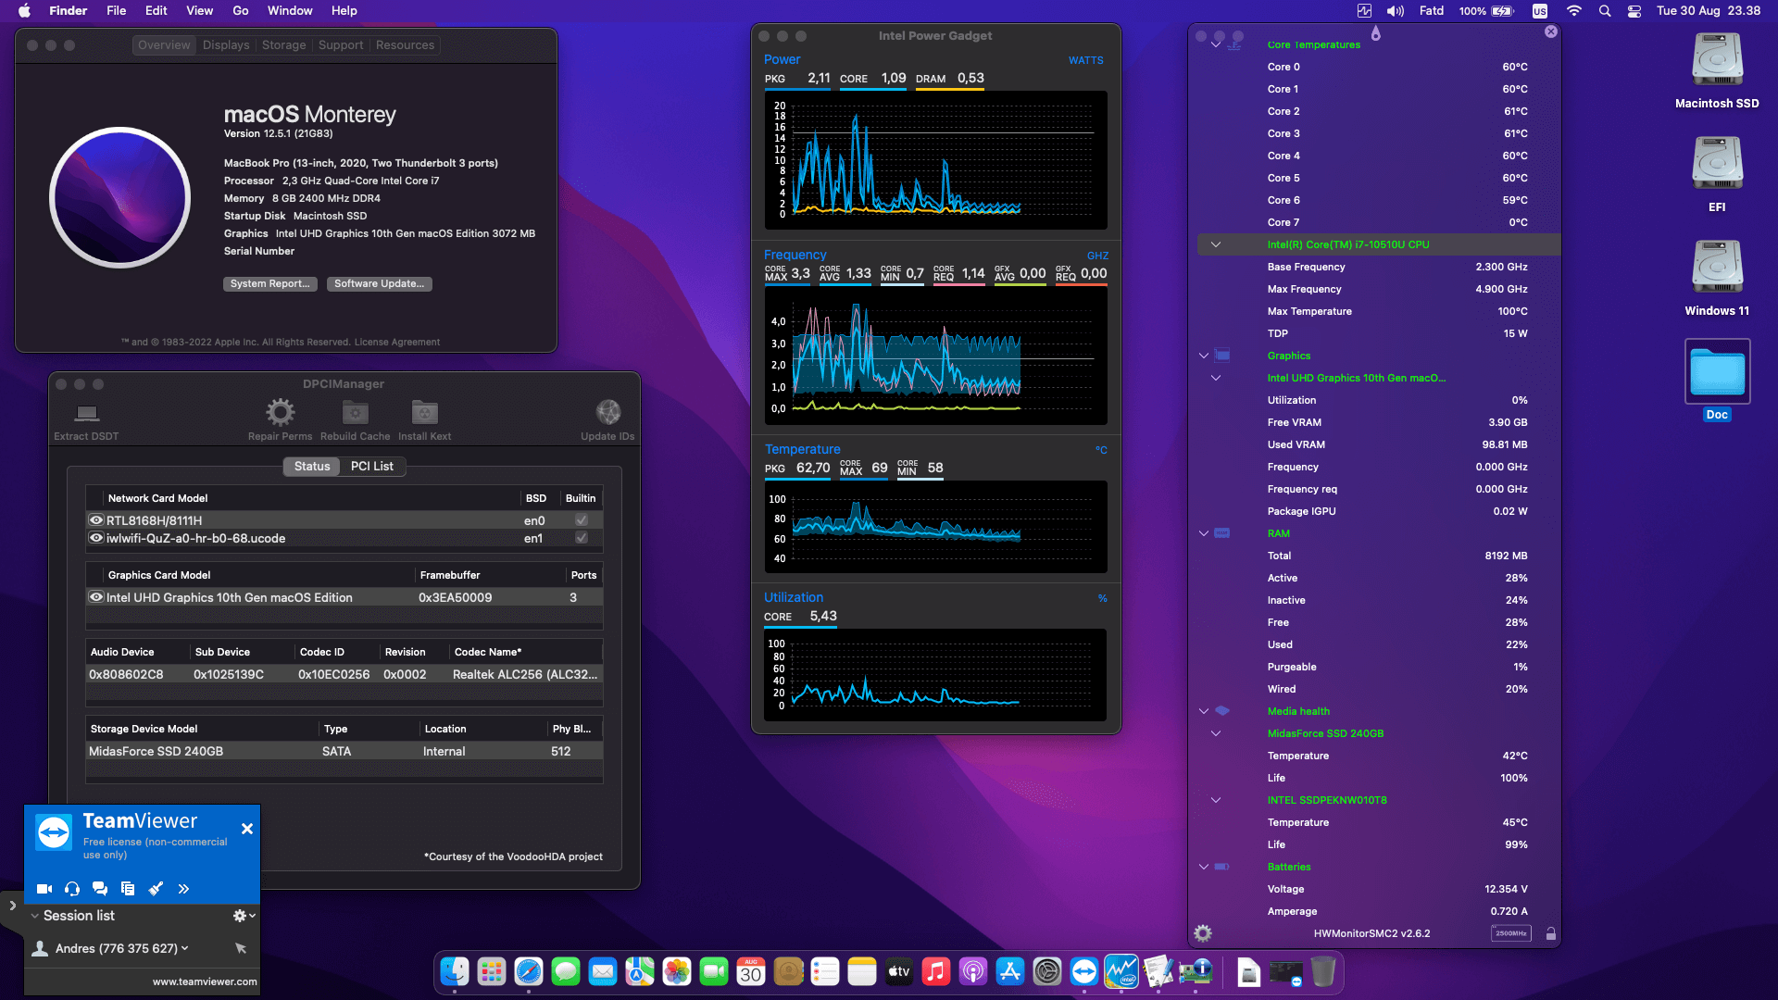Viewport: 1778px width, 1000px height.
Task: Collapse the Graphics section in HWMonitorSMC2
Action: tap(1203, 356)
